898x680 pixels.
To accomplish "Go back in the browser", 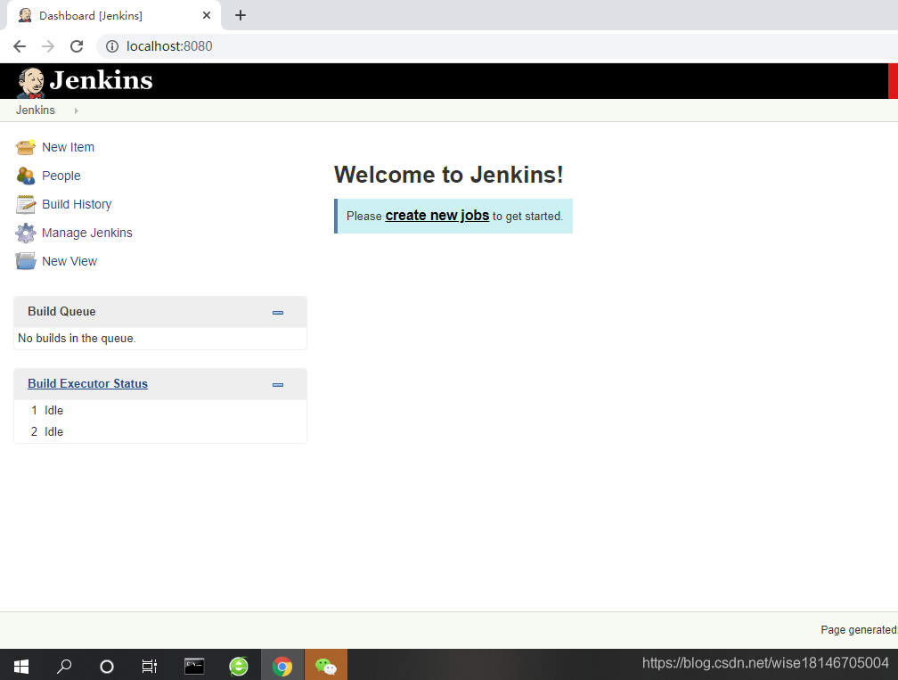I will click(20, 46).
